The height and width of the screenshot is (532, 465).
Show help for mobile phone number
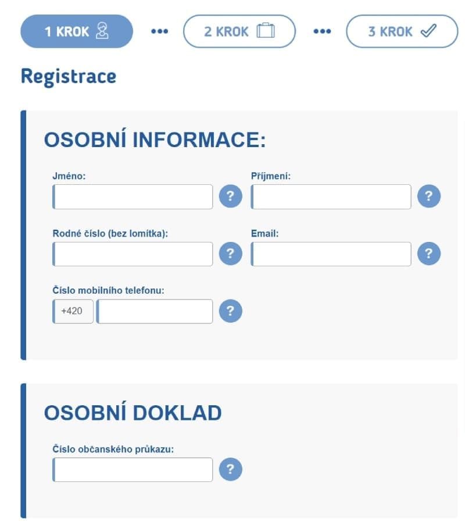pyautogui.click(x=230, y=311)
